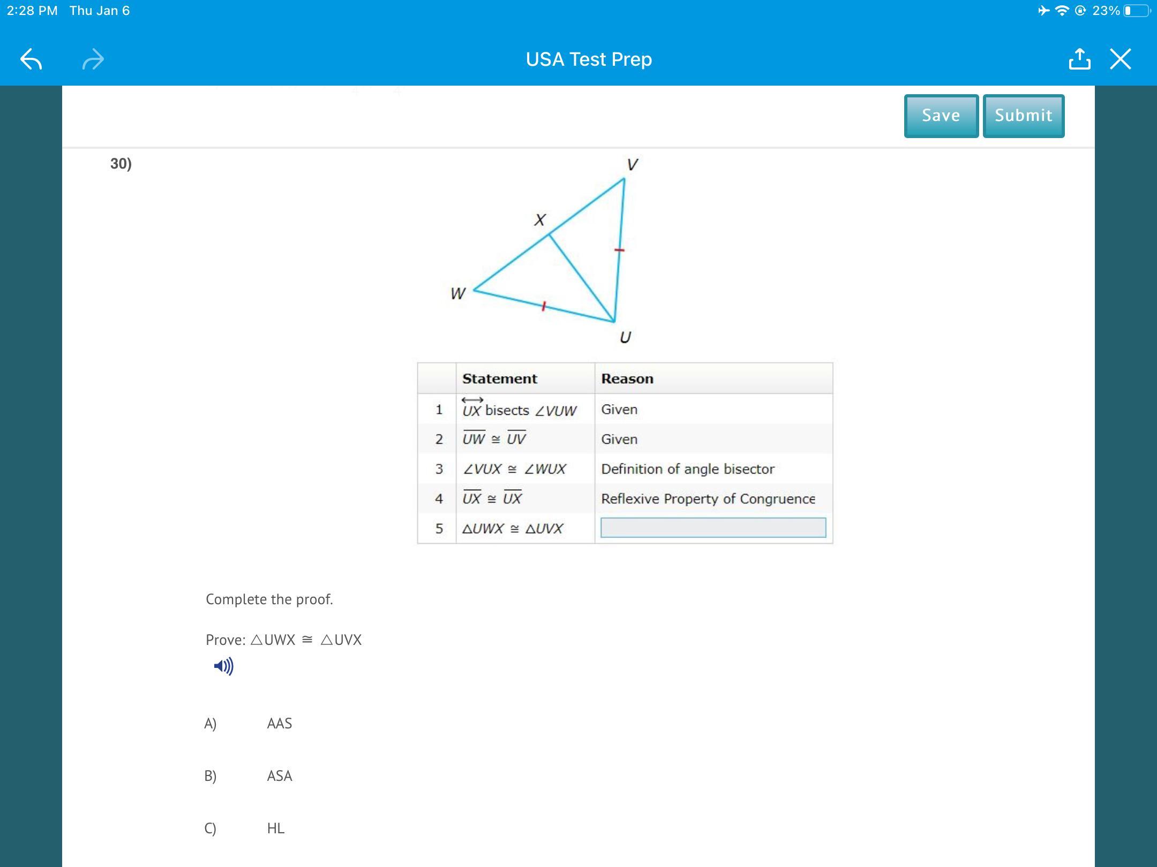Tap the time in the status bar
Screen dimensions: 1157x867
tap(32, 11)
